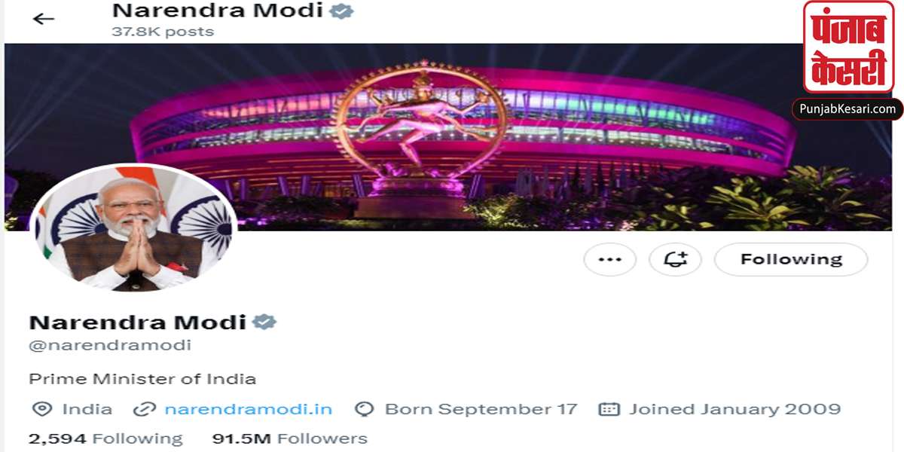Click the verified badge in the header
This screenshot has width=904, height=452.
[342, 11]
